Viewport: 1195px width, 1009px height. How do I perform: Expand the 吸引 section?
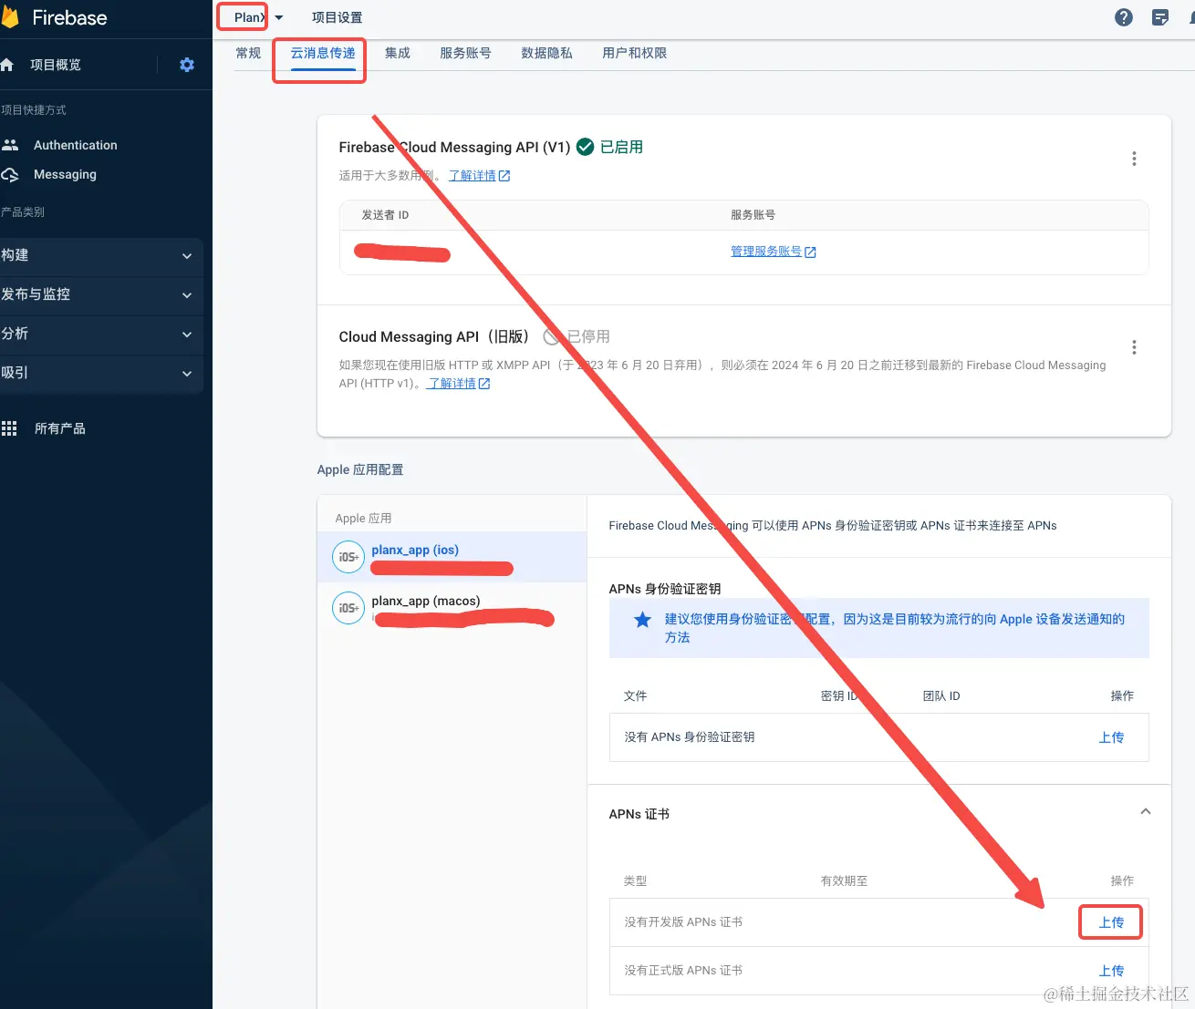(x=101, y=373)
